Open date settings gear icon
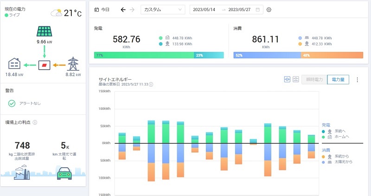This screenshot has height=196, width=371. [269, 10]
